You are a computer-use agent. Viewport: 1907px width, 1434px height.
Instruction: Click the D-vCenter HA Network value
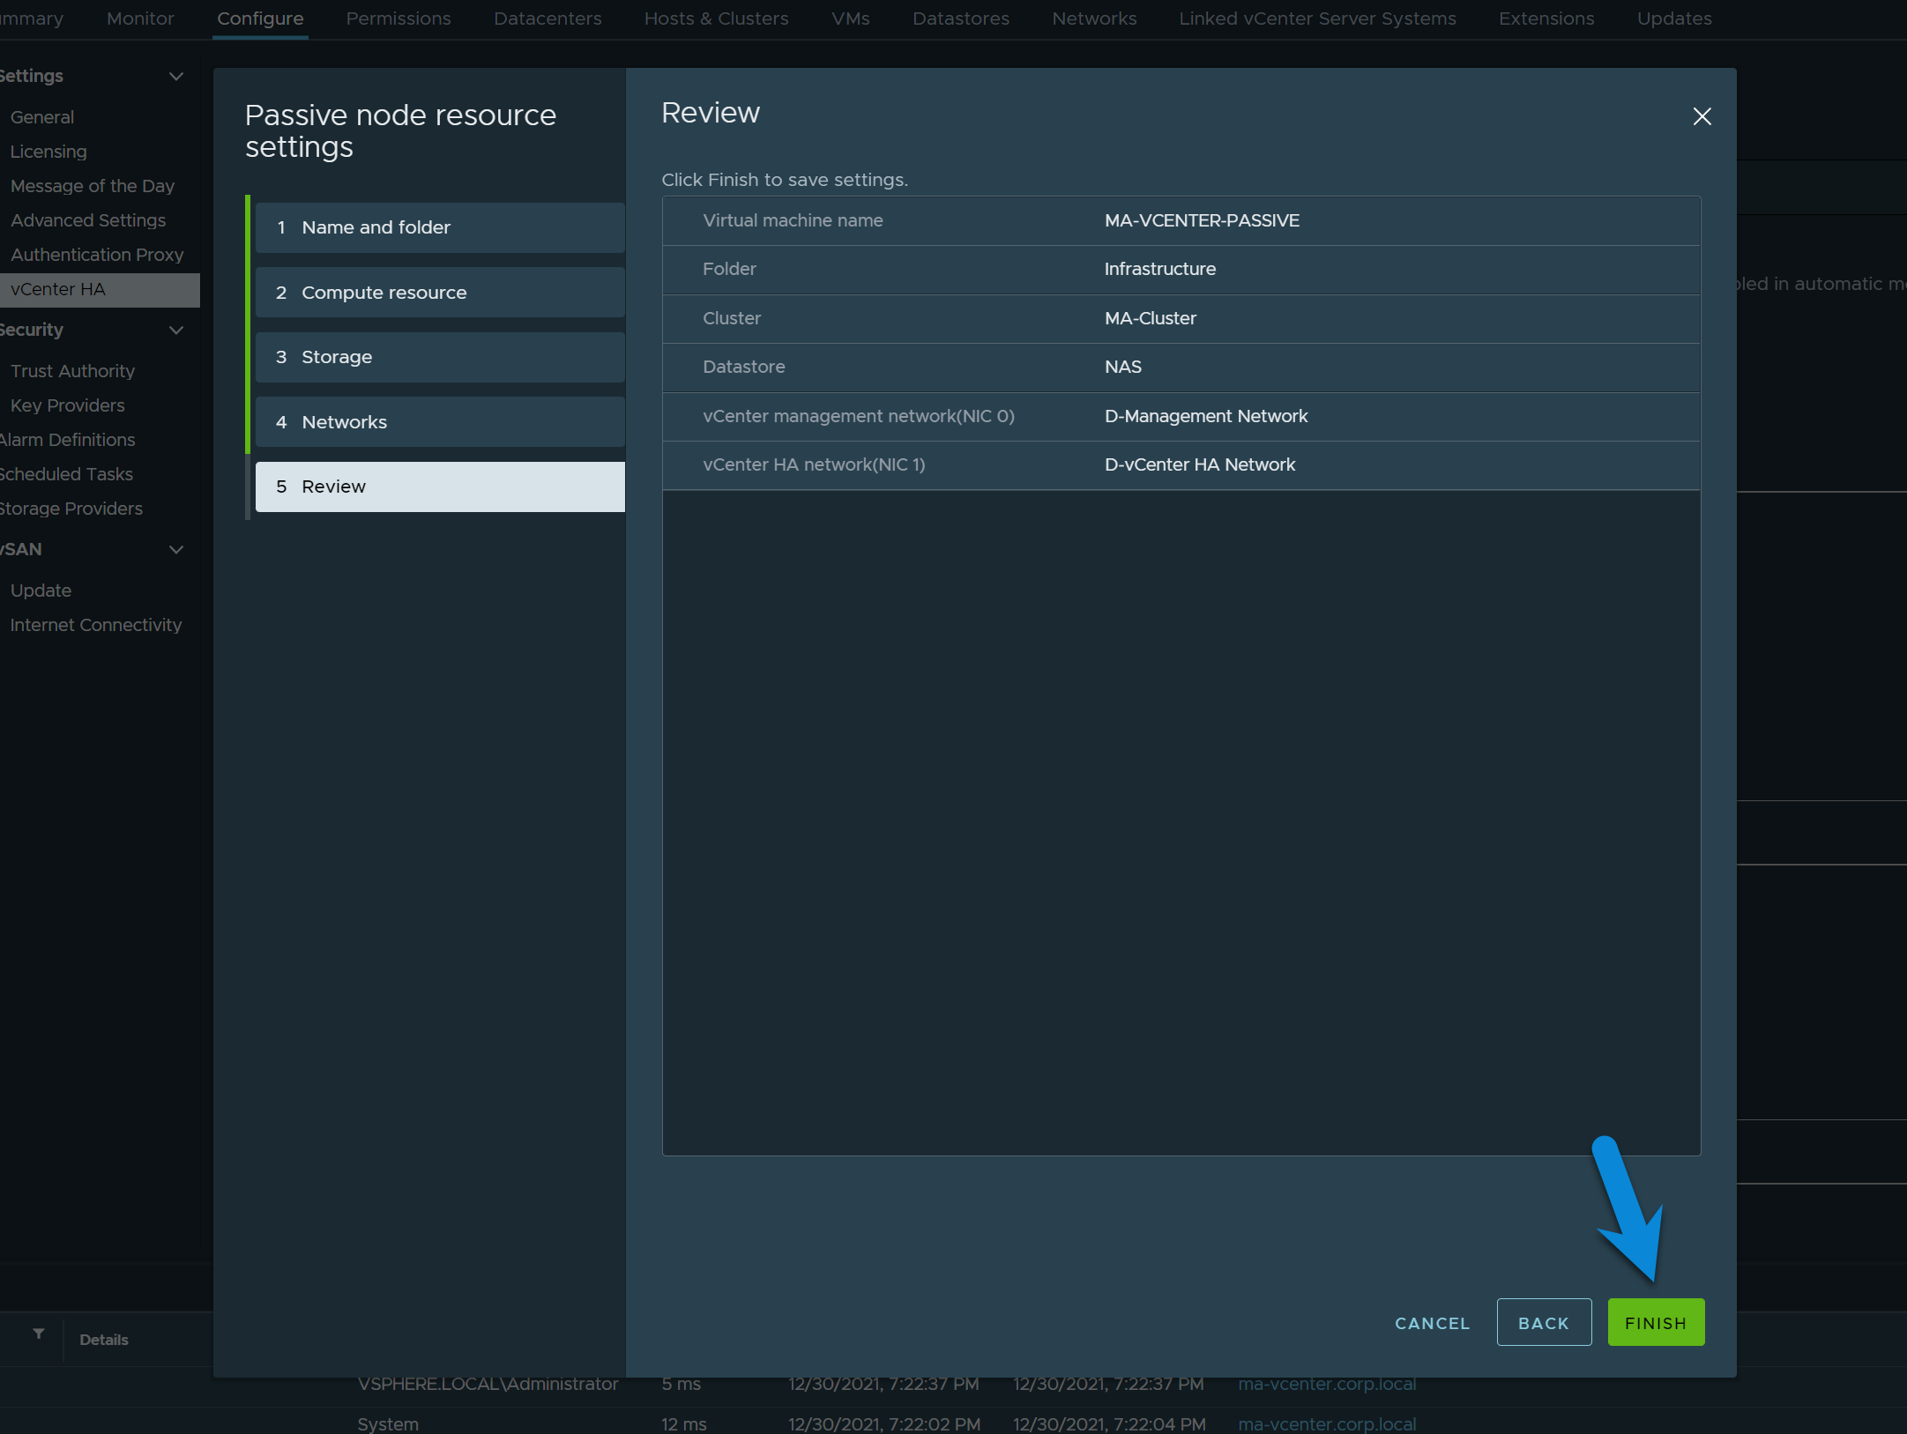(x=1199, y=464)
